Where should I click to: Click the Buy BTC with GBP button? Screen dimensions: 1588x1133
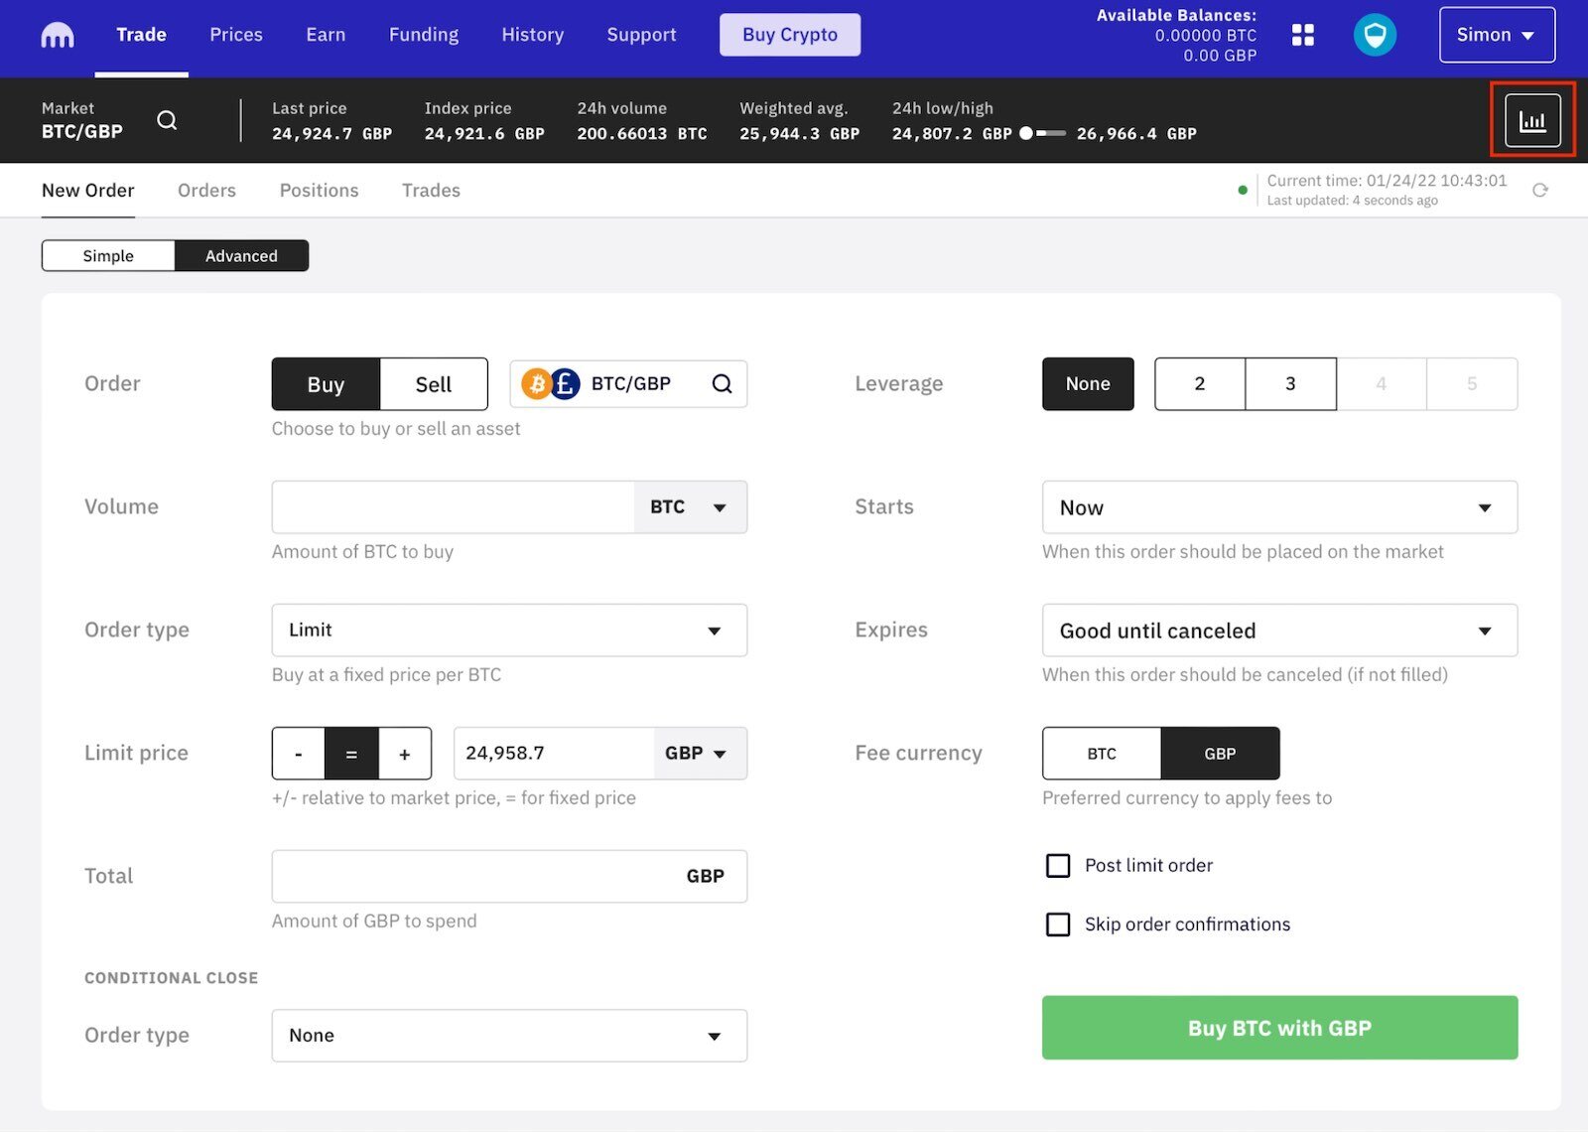pyautogui.click(x=1279, y=1028)
